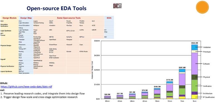Click the DreamPlace cell in Placement row
This screenshot has width=215, height=105.
[53, 45]
